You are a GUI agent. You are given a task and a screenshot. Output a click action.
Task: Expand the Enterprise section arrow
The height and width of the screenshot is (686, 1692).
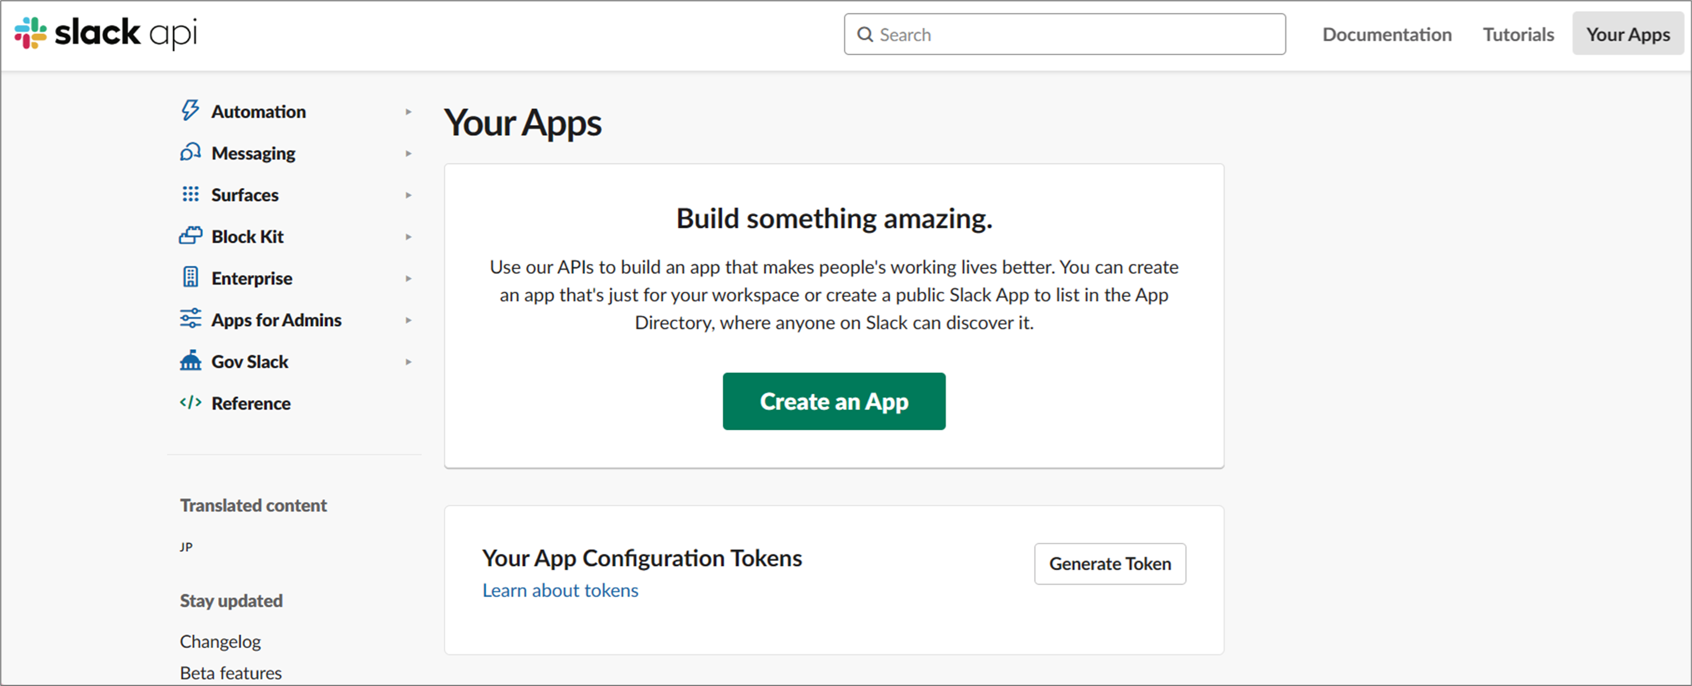pos(408,279)
